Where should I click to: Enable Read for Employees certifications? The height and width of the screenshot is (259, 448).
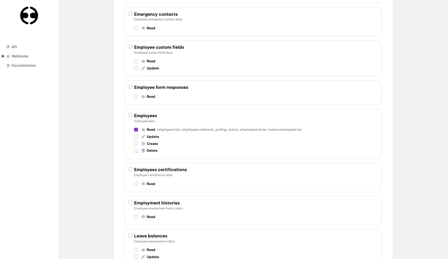[136, 184]
